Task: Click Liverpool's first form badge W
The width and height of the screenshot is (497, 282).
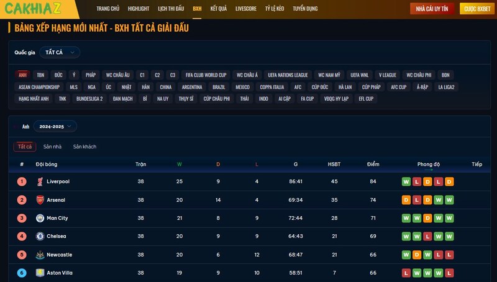Action: click(406, 181)
